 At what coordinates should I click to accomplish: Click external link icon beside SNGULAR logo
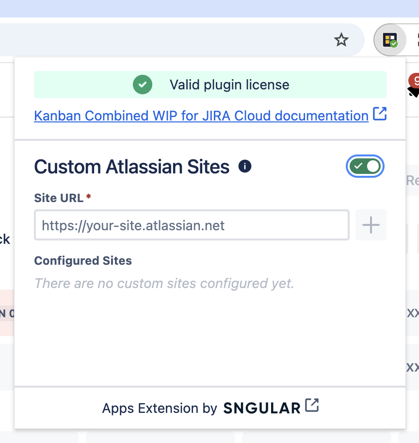pyautogui.click(x=312, y=406)
